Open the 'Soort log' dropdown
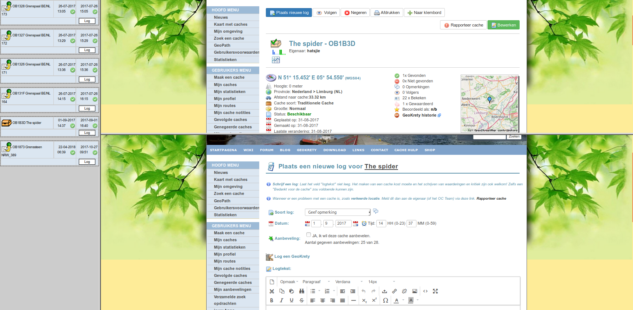The width and height of the screenshot is (633, 310). (338, 212)
